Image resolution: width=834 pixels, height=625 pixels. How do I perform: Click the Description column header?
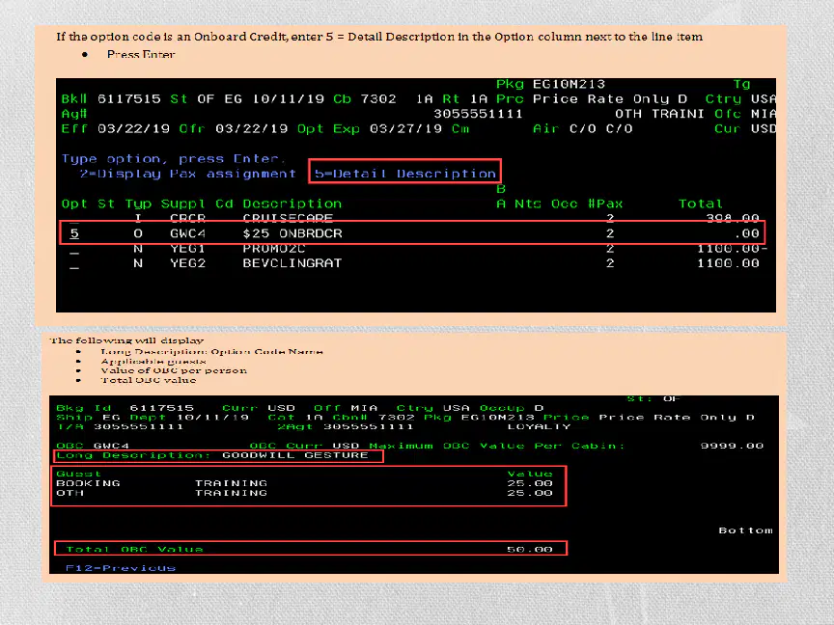tap(292, 204)
